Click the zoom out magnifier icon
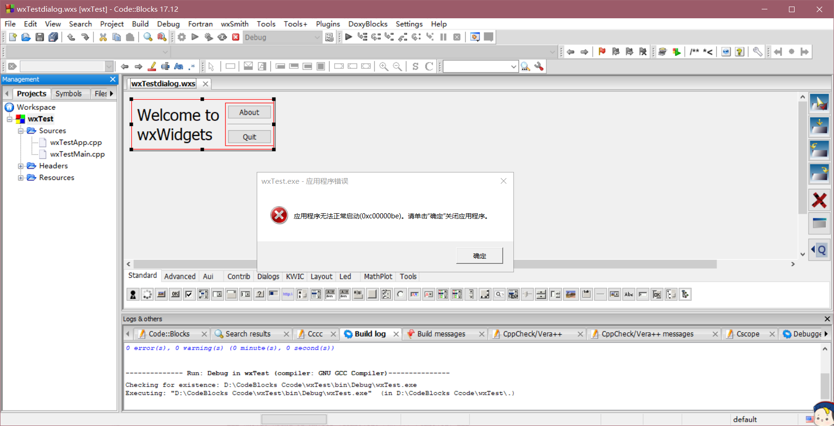The width and height of the screenshot is (834, 426). point(398,67)
